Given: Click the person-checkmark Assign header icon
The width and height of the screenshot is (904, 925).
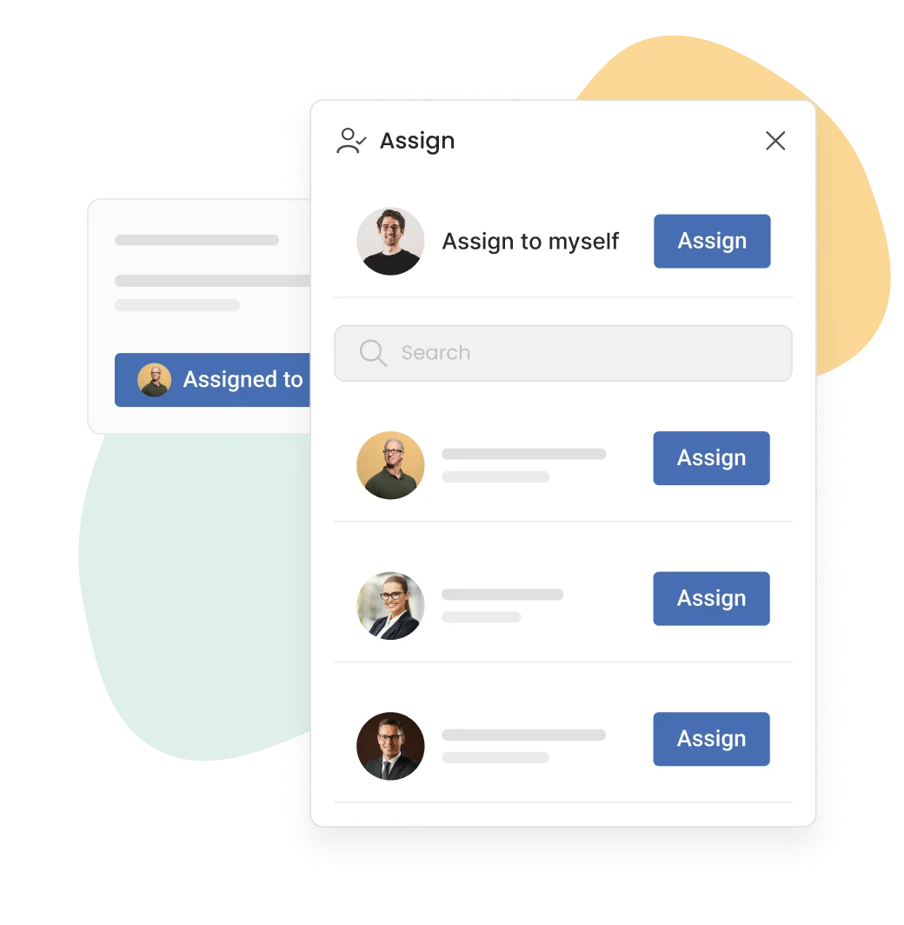Looking at the screenshot, I should (x=351, y=141).
